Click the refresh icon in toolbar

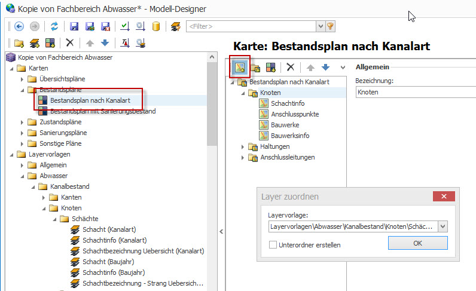54,26
